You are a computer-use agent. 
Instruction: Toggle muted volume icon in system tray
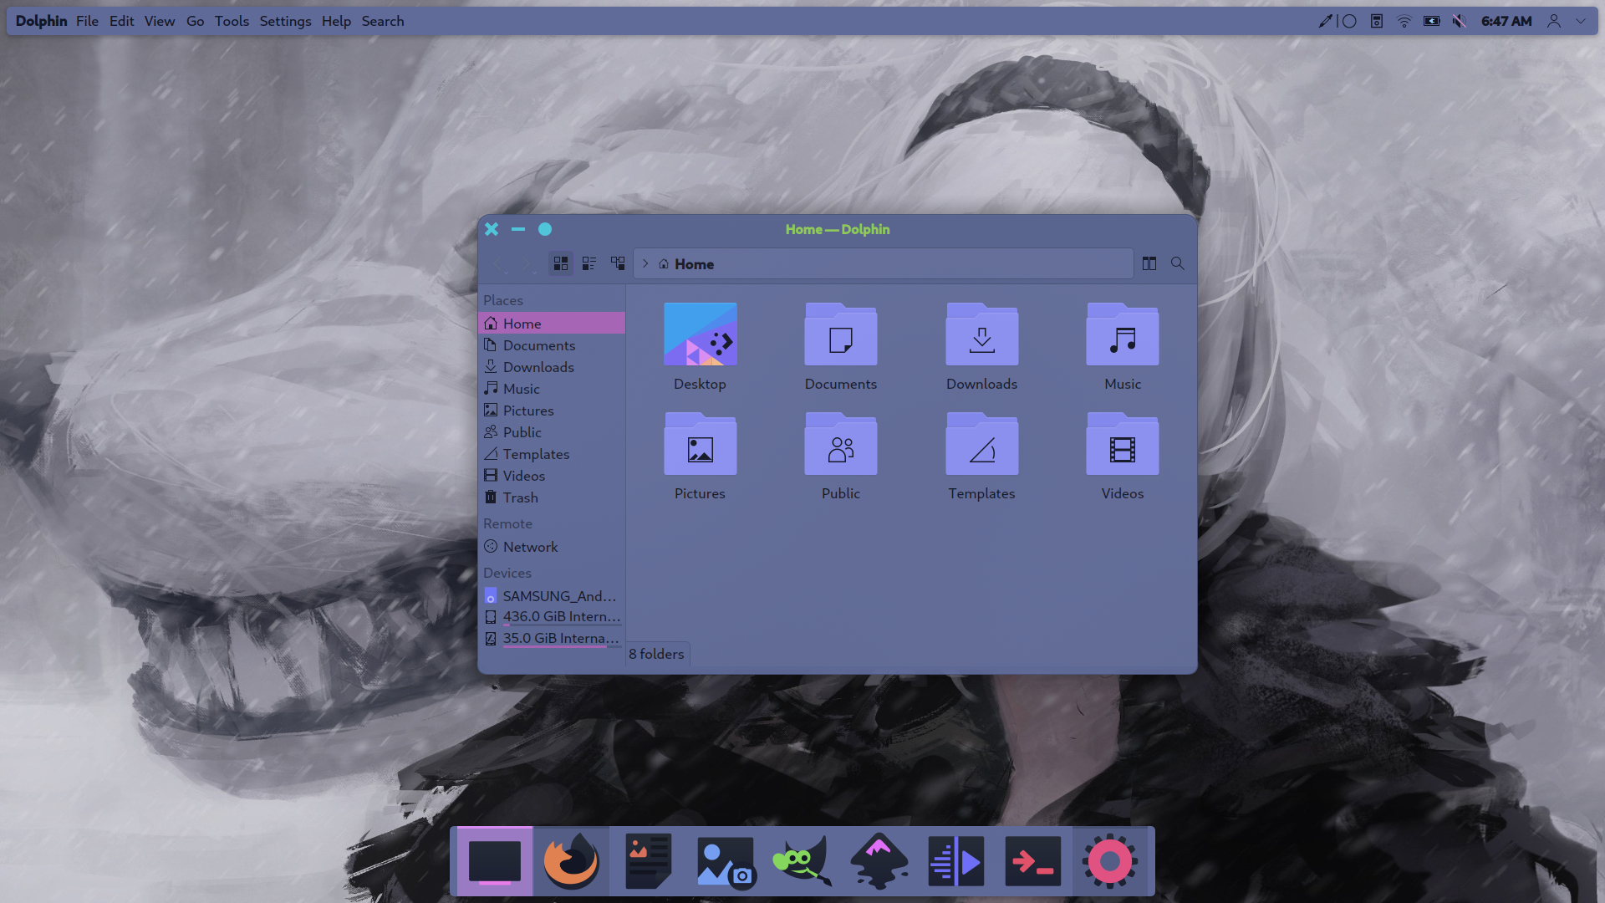pos(1460,21)
